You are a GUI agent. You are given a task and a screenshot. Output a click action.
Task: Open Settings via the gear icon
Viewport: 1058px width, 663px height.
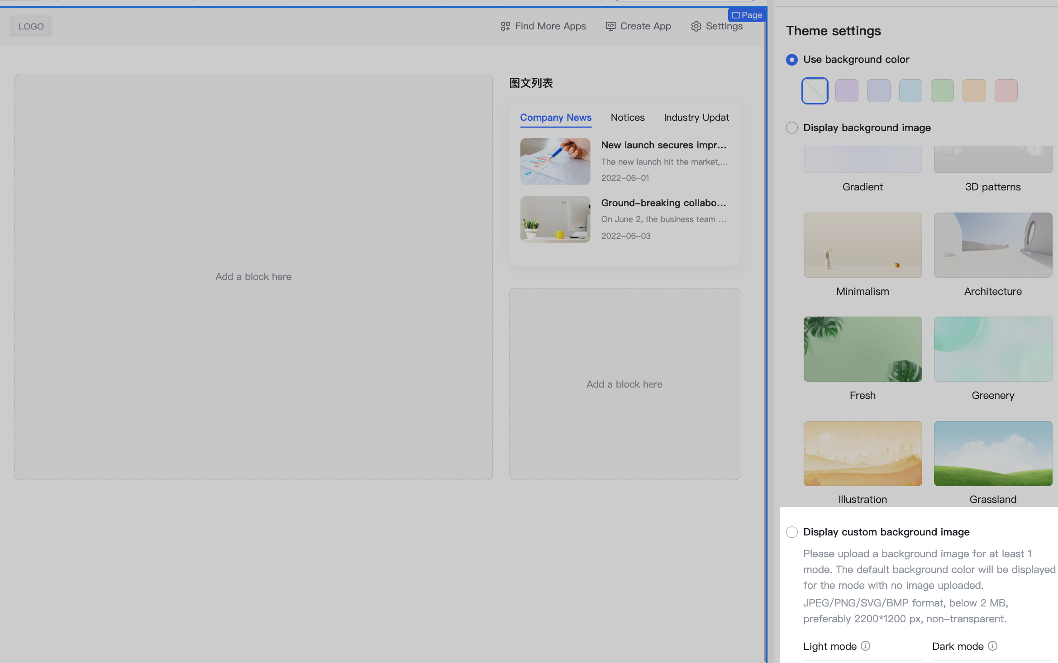[x=696, y=26]
